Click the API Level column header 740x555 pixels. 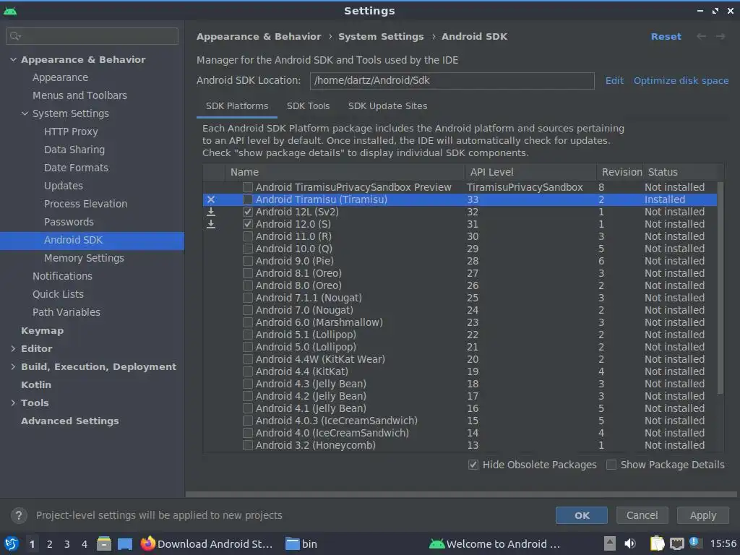point(530,172)
